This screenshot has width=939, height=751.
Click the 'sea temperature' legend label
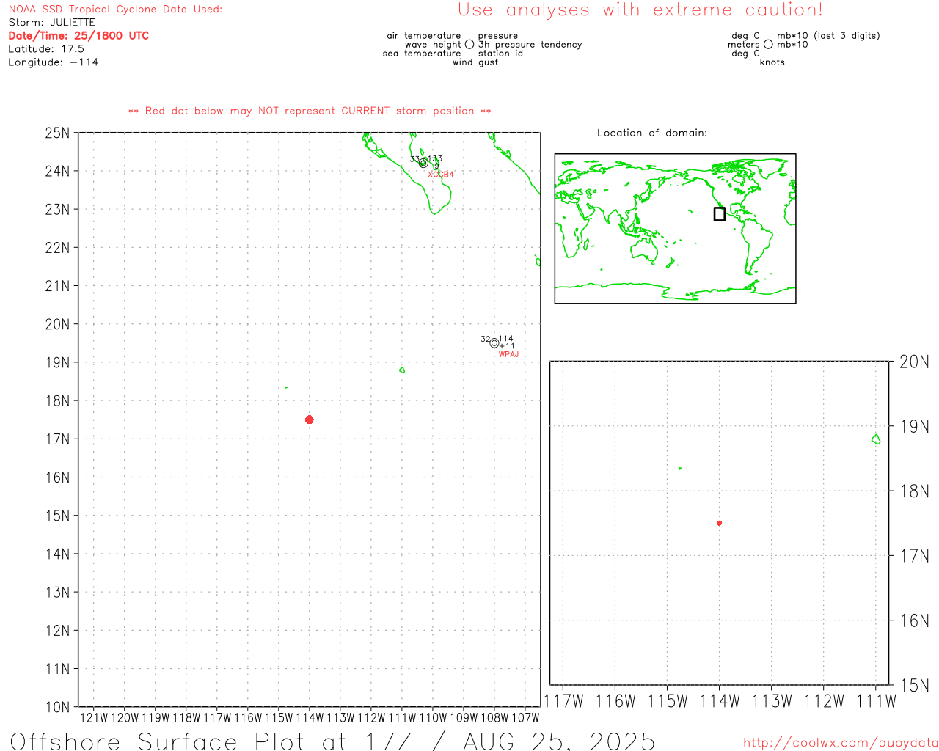(422, 54)
